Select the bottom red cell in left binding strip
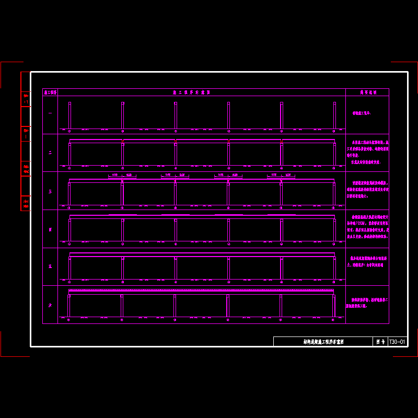This screenshot has height=418, width=418. click(25, 203)
